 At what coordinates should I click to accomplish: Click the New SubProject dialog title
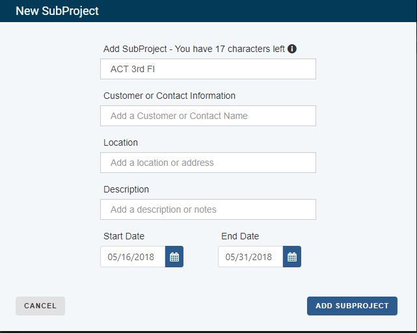[57, 11]
